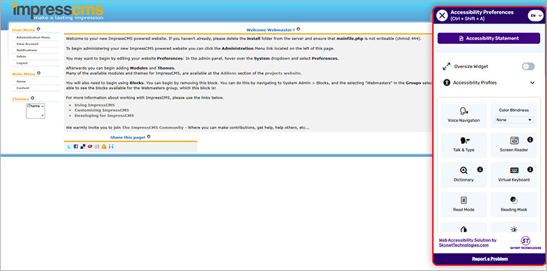The image size is (547, 271).
Task: Open the Customizing ImpressCMS link
Action: [102, 110]
